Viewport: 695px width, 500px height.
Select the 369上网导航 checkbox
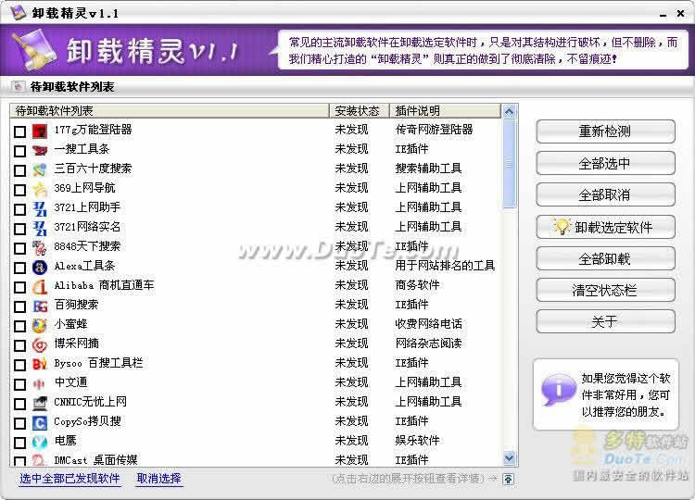[x=20, y=190]
